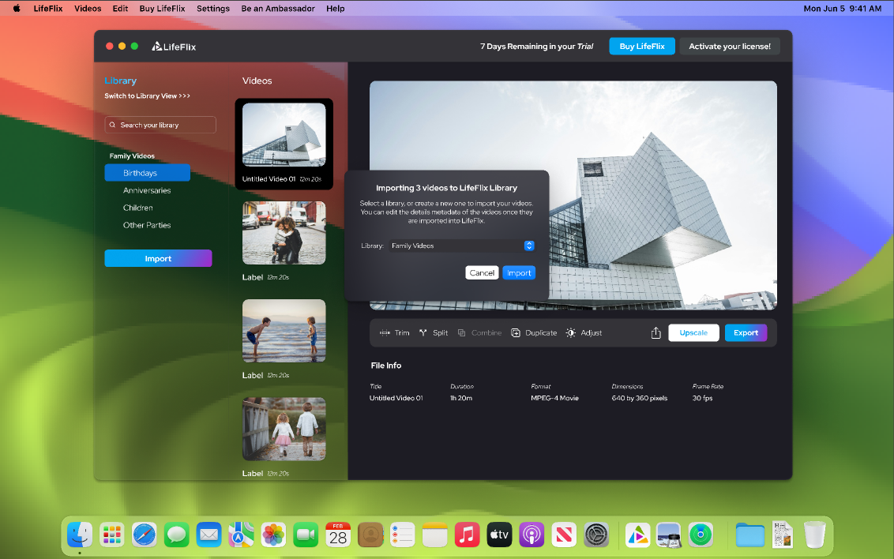Open Podcasts from the dock

click(532, 535)
